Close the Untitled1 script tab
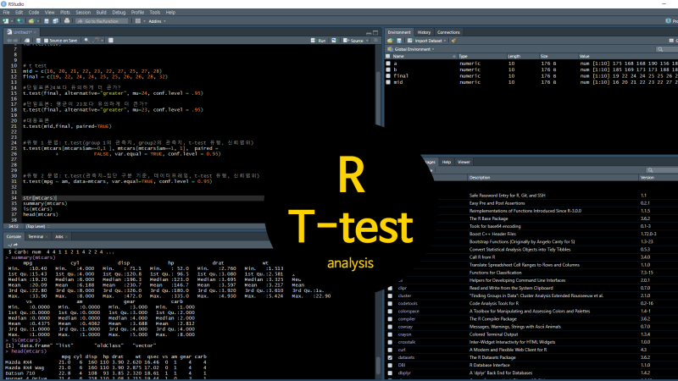The image size is (678, 381). tap(35, 32)
